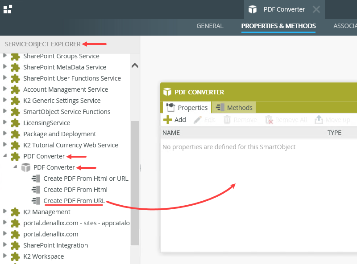
Task: Select SharePoint Integration tree item
Action: point(55,245)
